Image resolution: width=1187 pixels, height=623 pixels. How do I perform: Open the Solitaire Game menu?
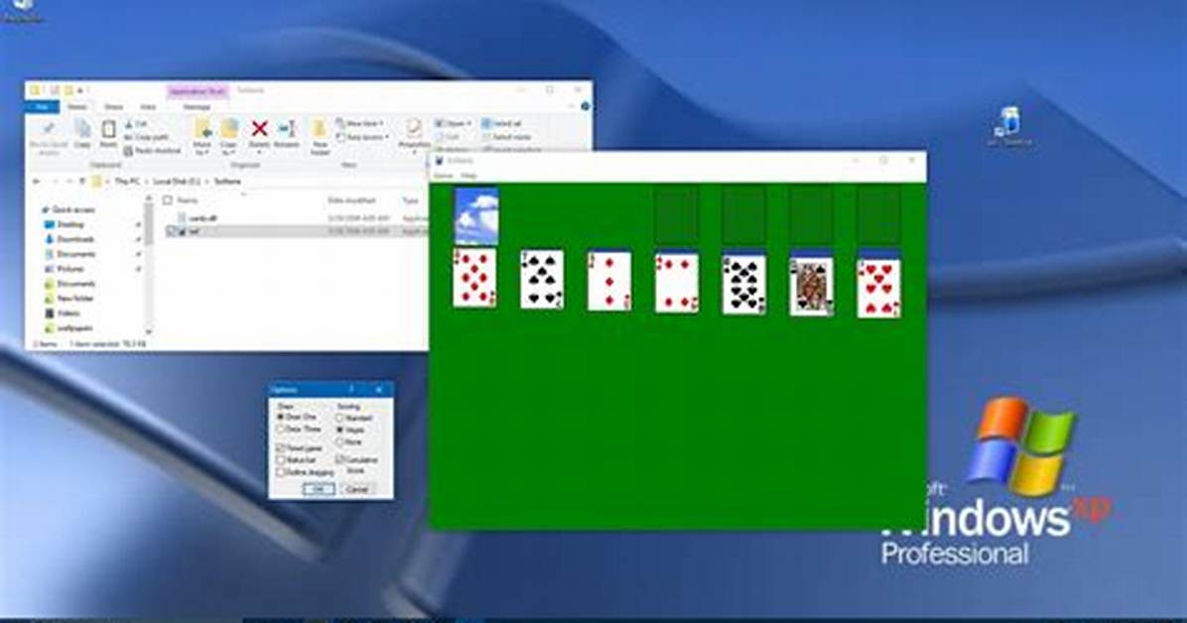tap(444, 176)
